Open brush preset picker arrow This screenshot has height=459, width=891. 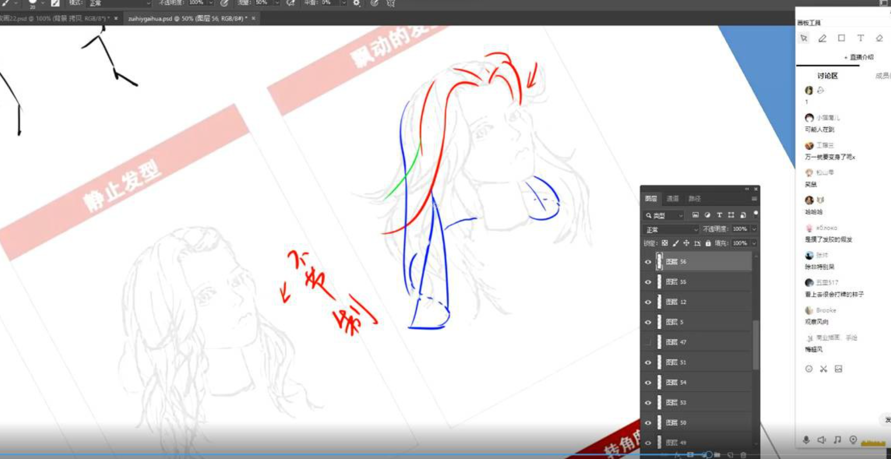pos(43,3)
